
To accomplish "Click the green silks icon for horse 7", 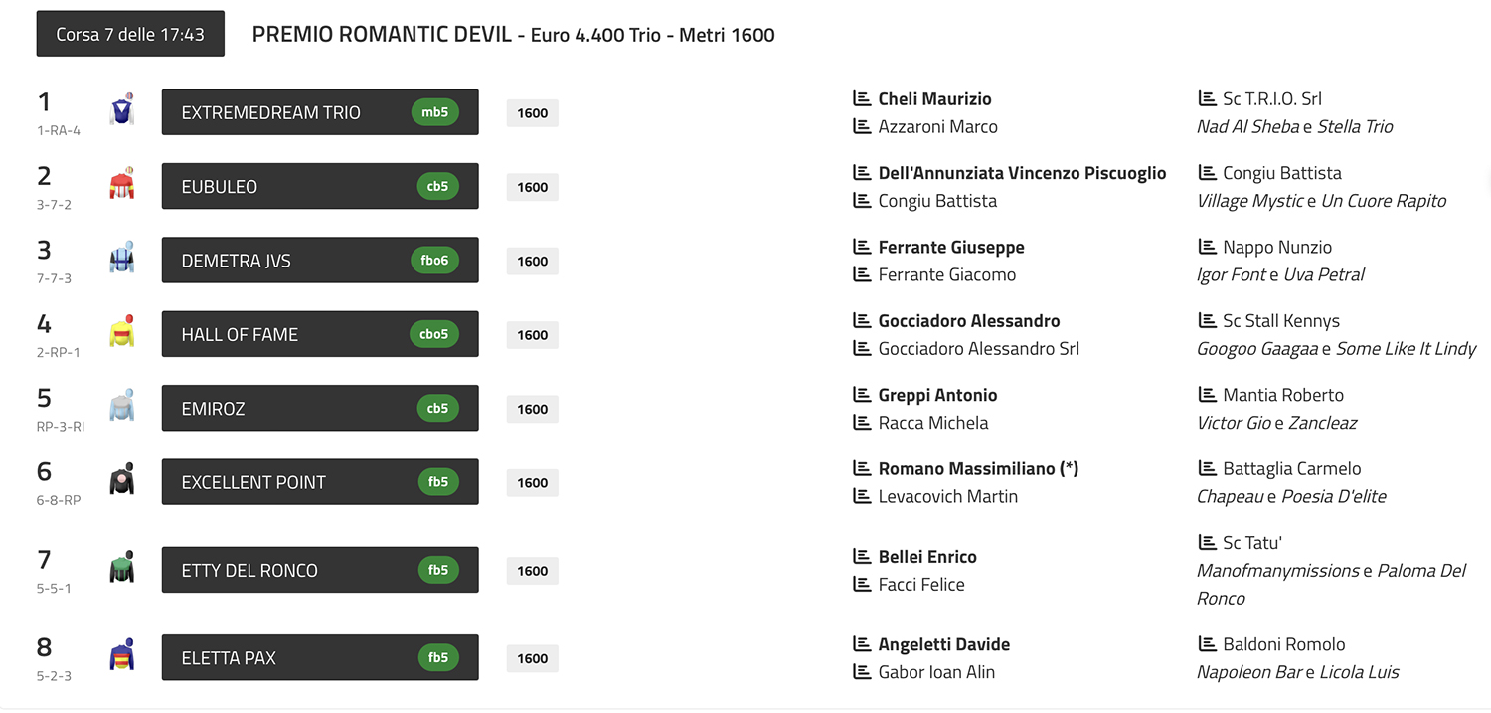I will coord(122,568).
